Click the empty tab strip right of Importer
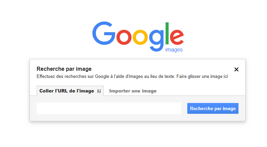The image size is (267, 147). tap(200, 91)
